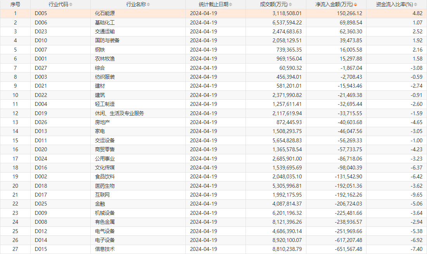Click sort icon next to 行业代码 header
Screen dimensions: 427x254
[x=71, y=4]
